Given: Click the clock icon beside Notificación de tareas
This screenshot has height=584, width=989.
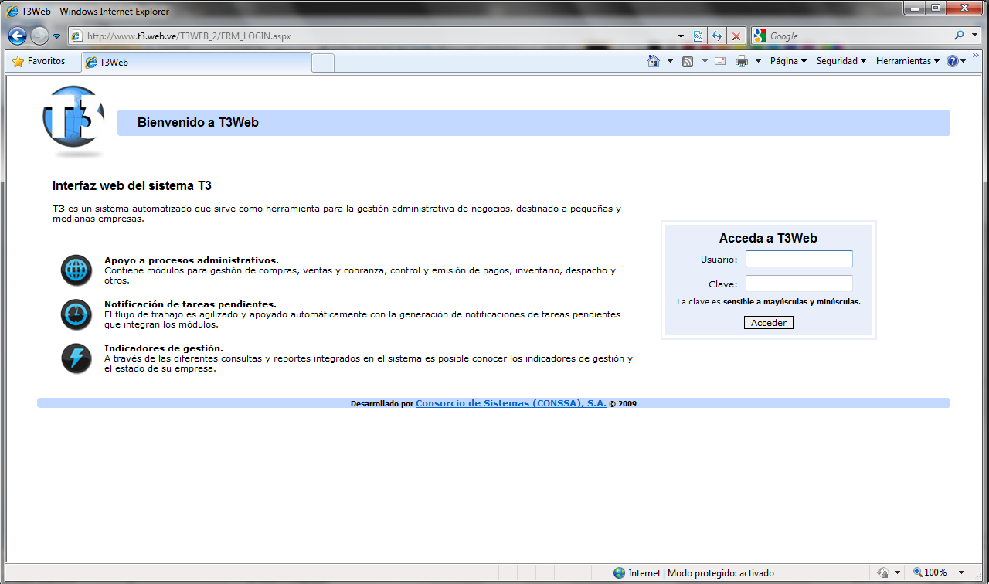Looking at the screenshot, I should click(76, 314).
